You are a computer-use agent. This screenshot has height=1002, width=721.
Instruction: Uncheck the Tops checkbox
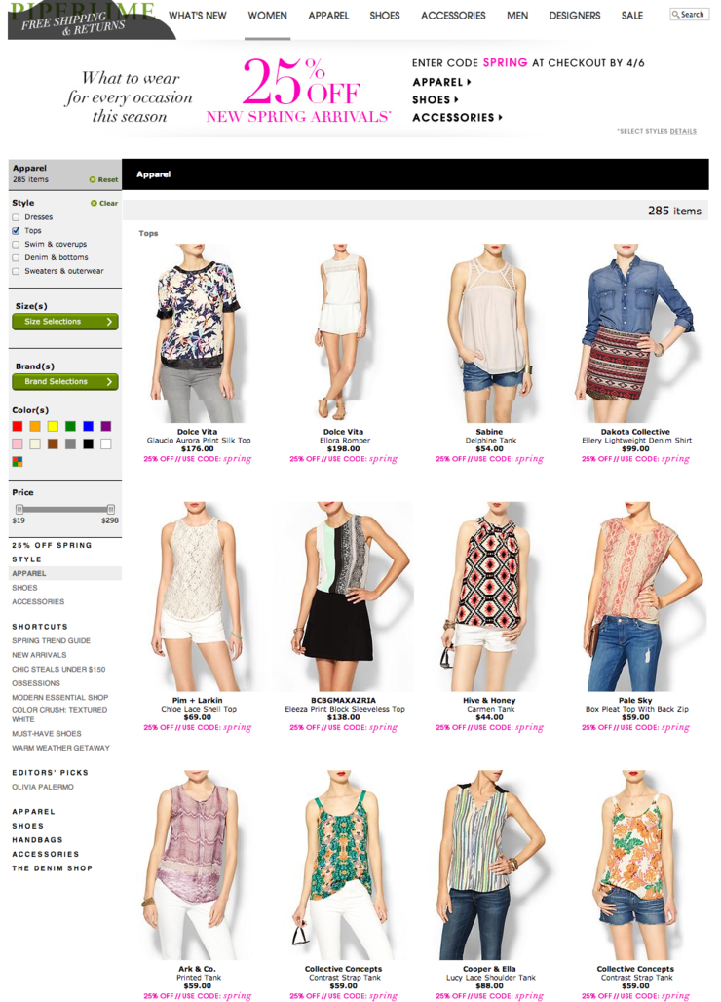click(16, 231)
